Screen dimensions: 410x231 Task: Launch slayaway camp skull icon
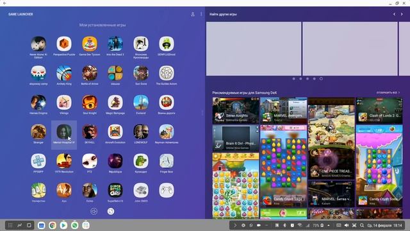point(38,73)
